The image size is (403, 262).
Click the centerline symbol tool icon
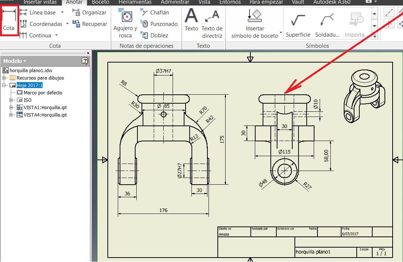(389, 13)
